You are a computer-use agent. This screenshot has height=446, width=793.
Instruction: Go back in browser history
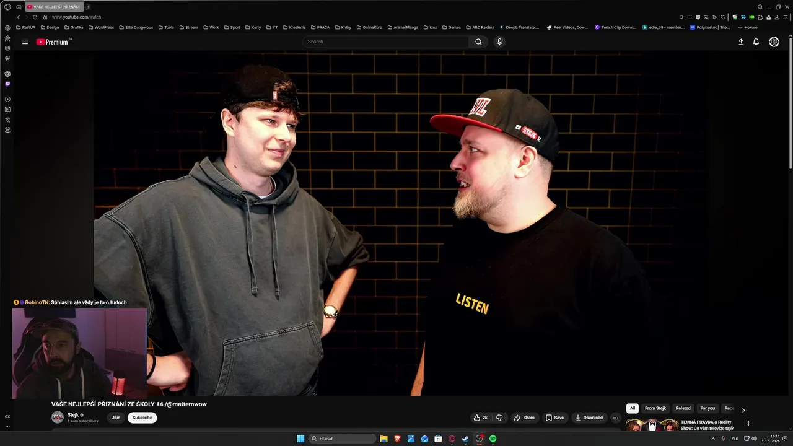pos(18,17)
